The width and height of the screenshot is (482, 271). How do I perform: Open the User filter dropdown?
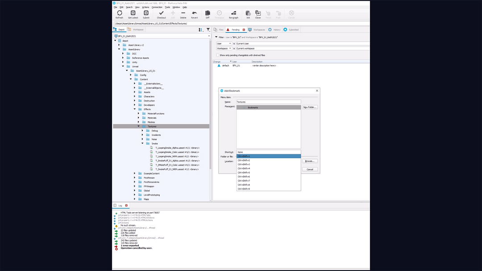229,43
